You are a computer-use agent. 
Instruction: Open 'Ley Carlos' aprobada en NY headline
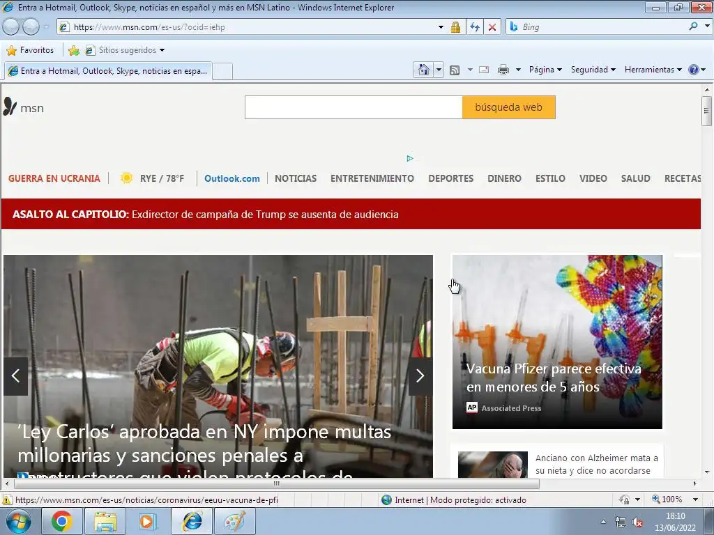coord(204,451)
